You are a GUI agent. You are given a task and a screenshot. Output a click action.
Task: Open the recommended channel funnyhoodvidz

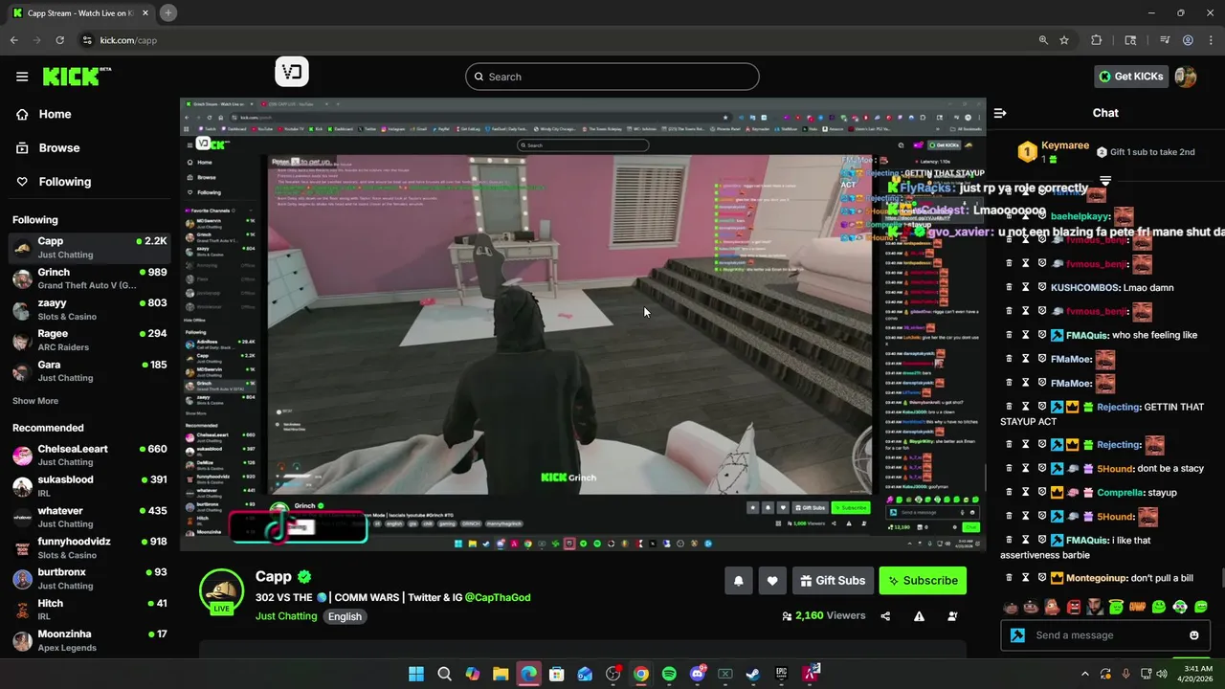tap(90, 547)
